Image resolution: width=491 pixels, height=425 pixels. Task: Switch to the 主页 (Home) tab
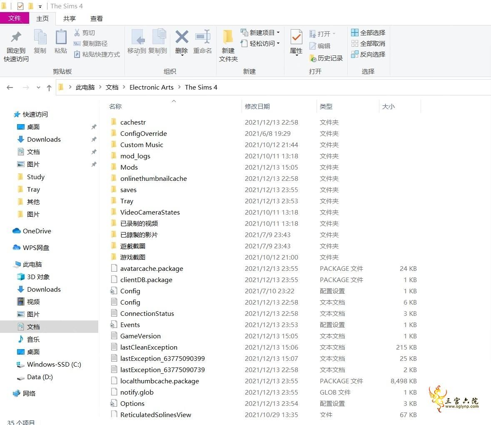point(42,18)
